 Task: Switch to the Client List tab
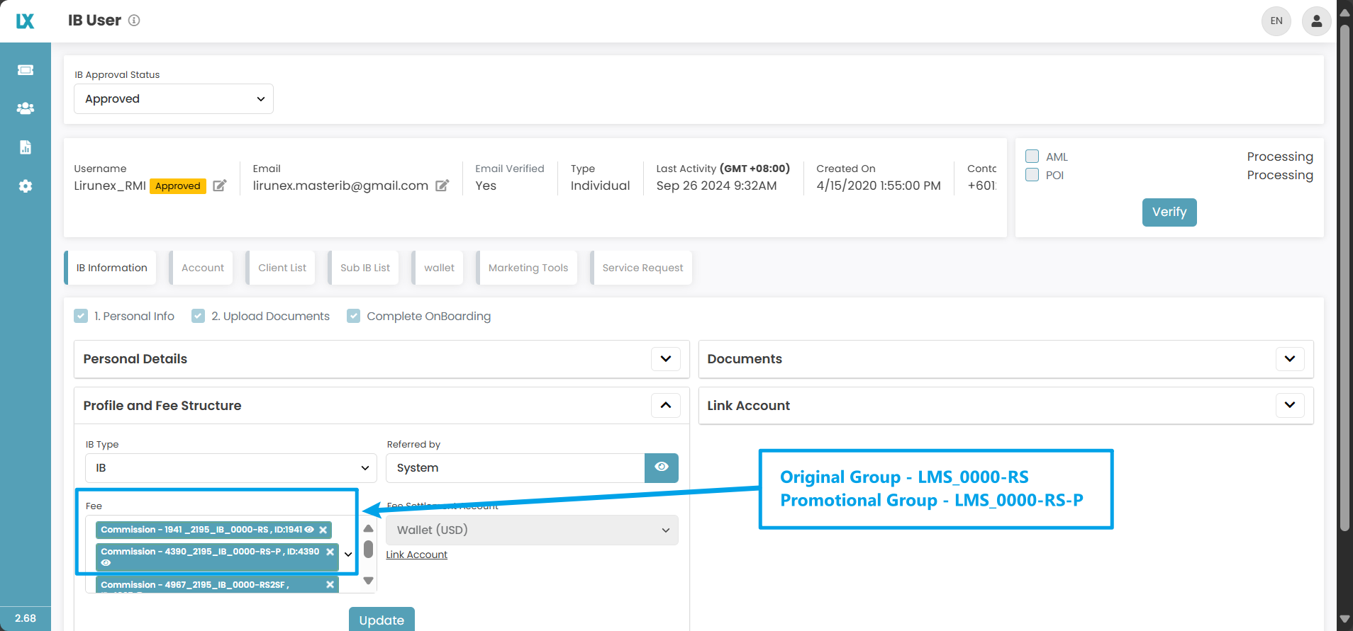(x=282, y=268)
